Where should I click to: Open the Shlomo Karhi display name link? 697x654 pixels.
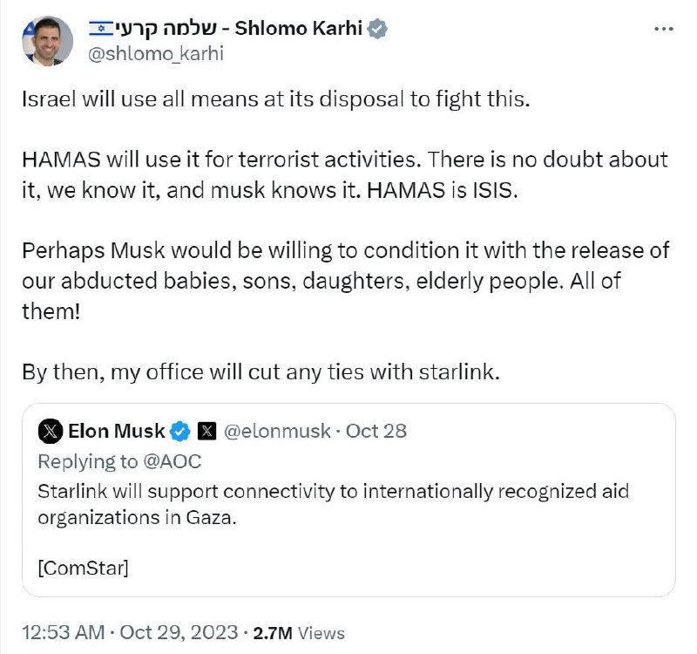[296, 29]
